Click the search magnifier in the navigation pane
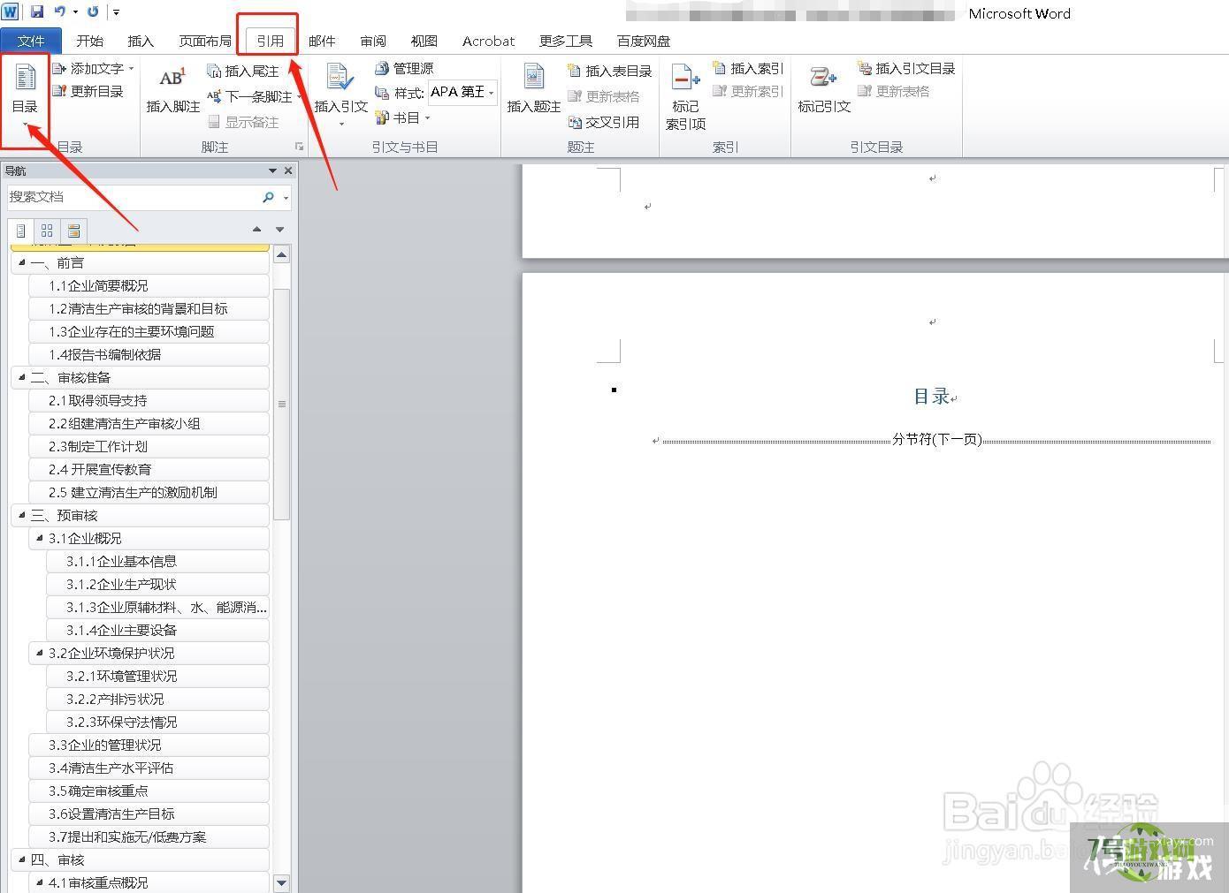 (268, 197)
